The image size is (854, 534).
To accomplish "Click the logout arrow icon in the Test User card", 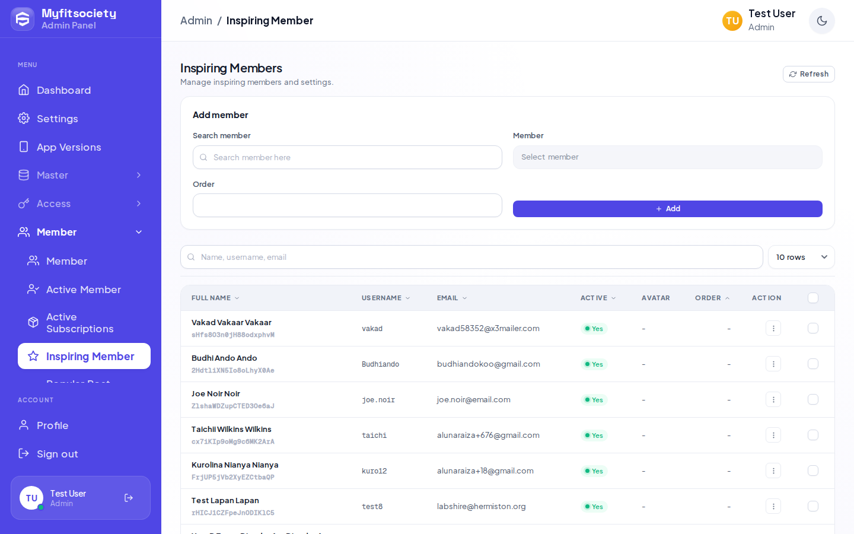I will pos(129,498).
